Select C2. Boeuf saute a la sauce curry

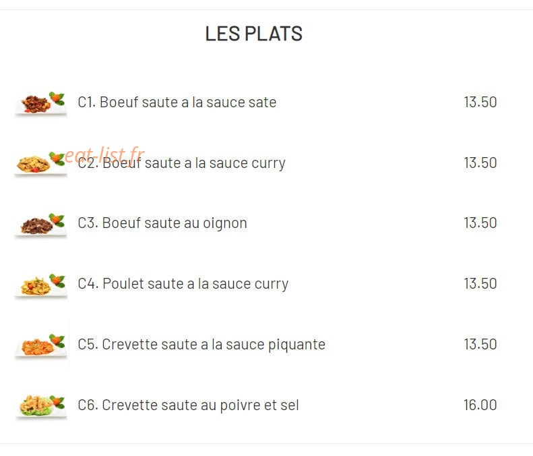point(181,163)
